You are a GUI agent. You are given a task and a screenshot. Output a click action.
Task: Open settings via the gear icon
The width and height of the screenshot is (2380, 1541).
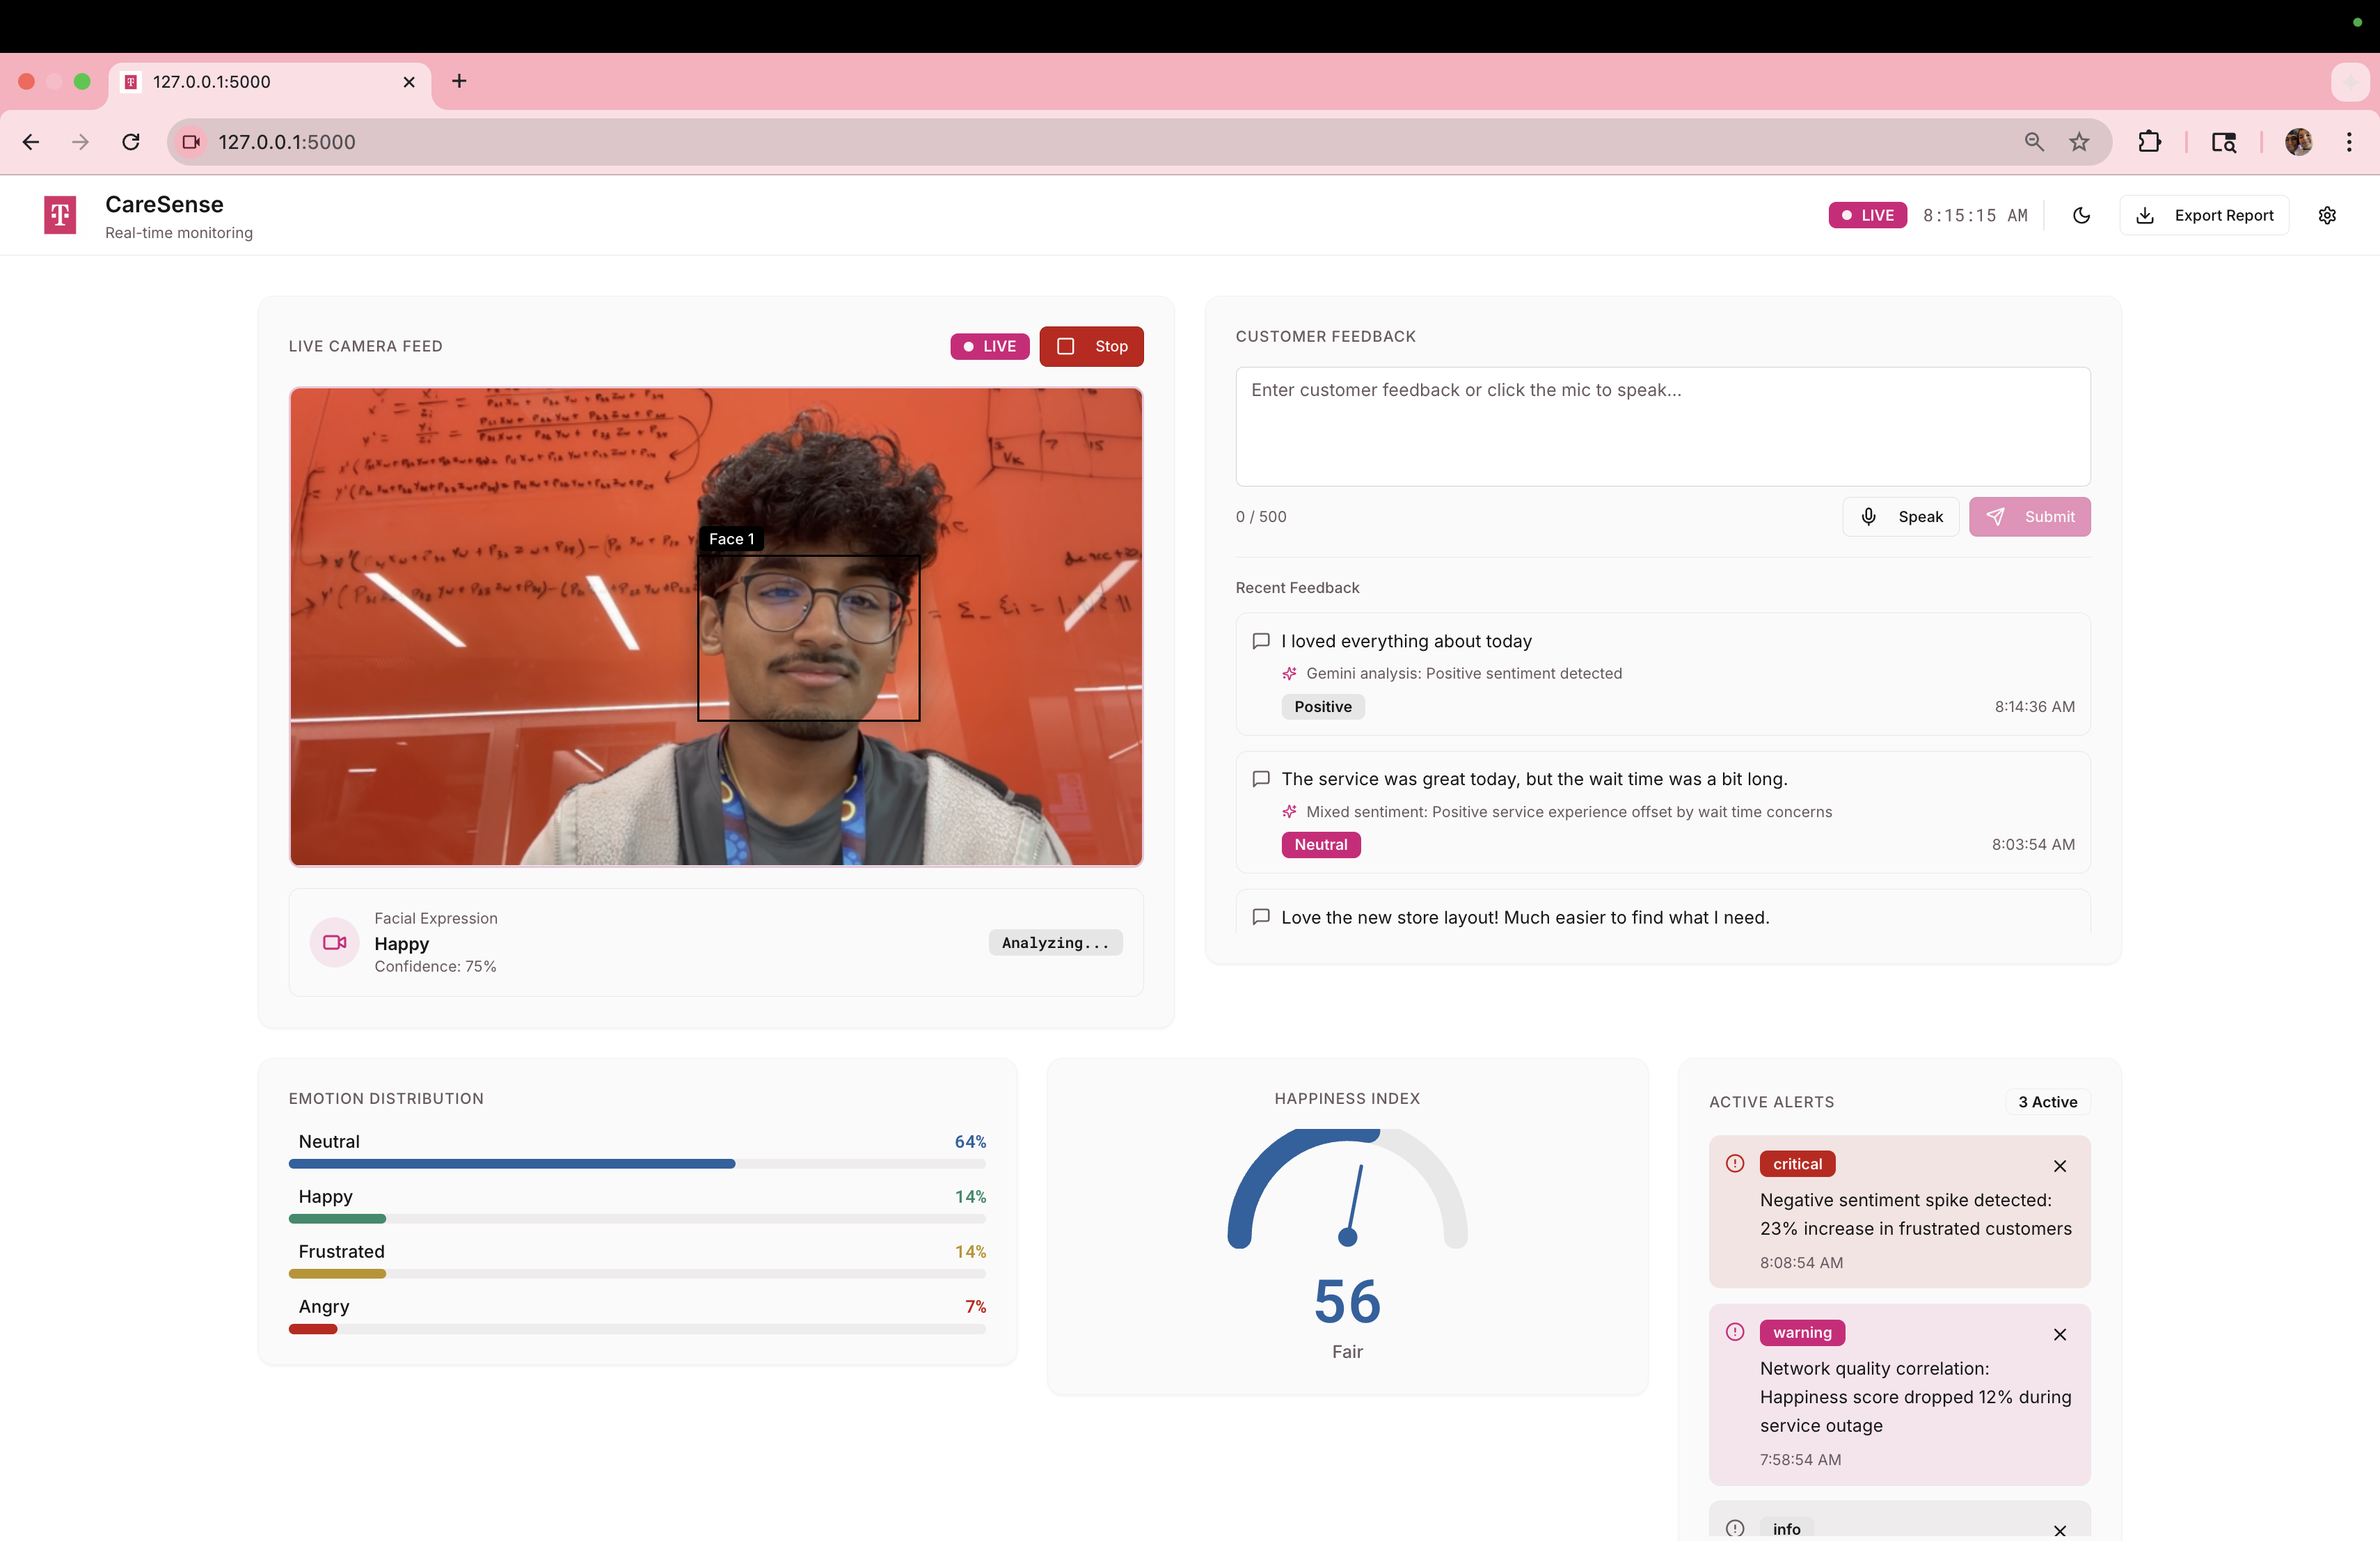click(2327, 215)
